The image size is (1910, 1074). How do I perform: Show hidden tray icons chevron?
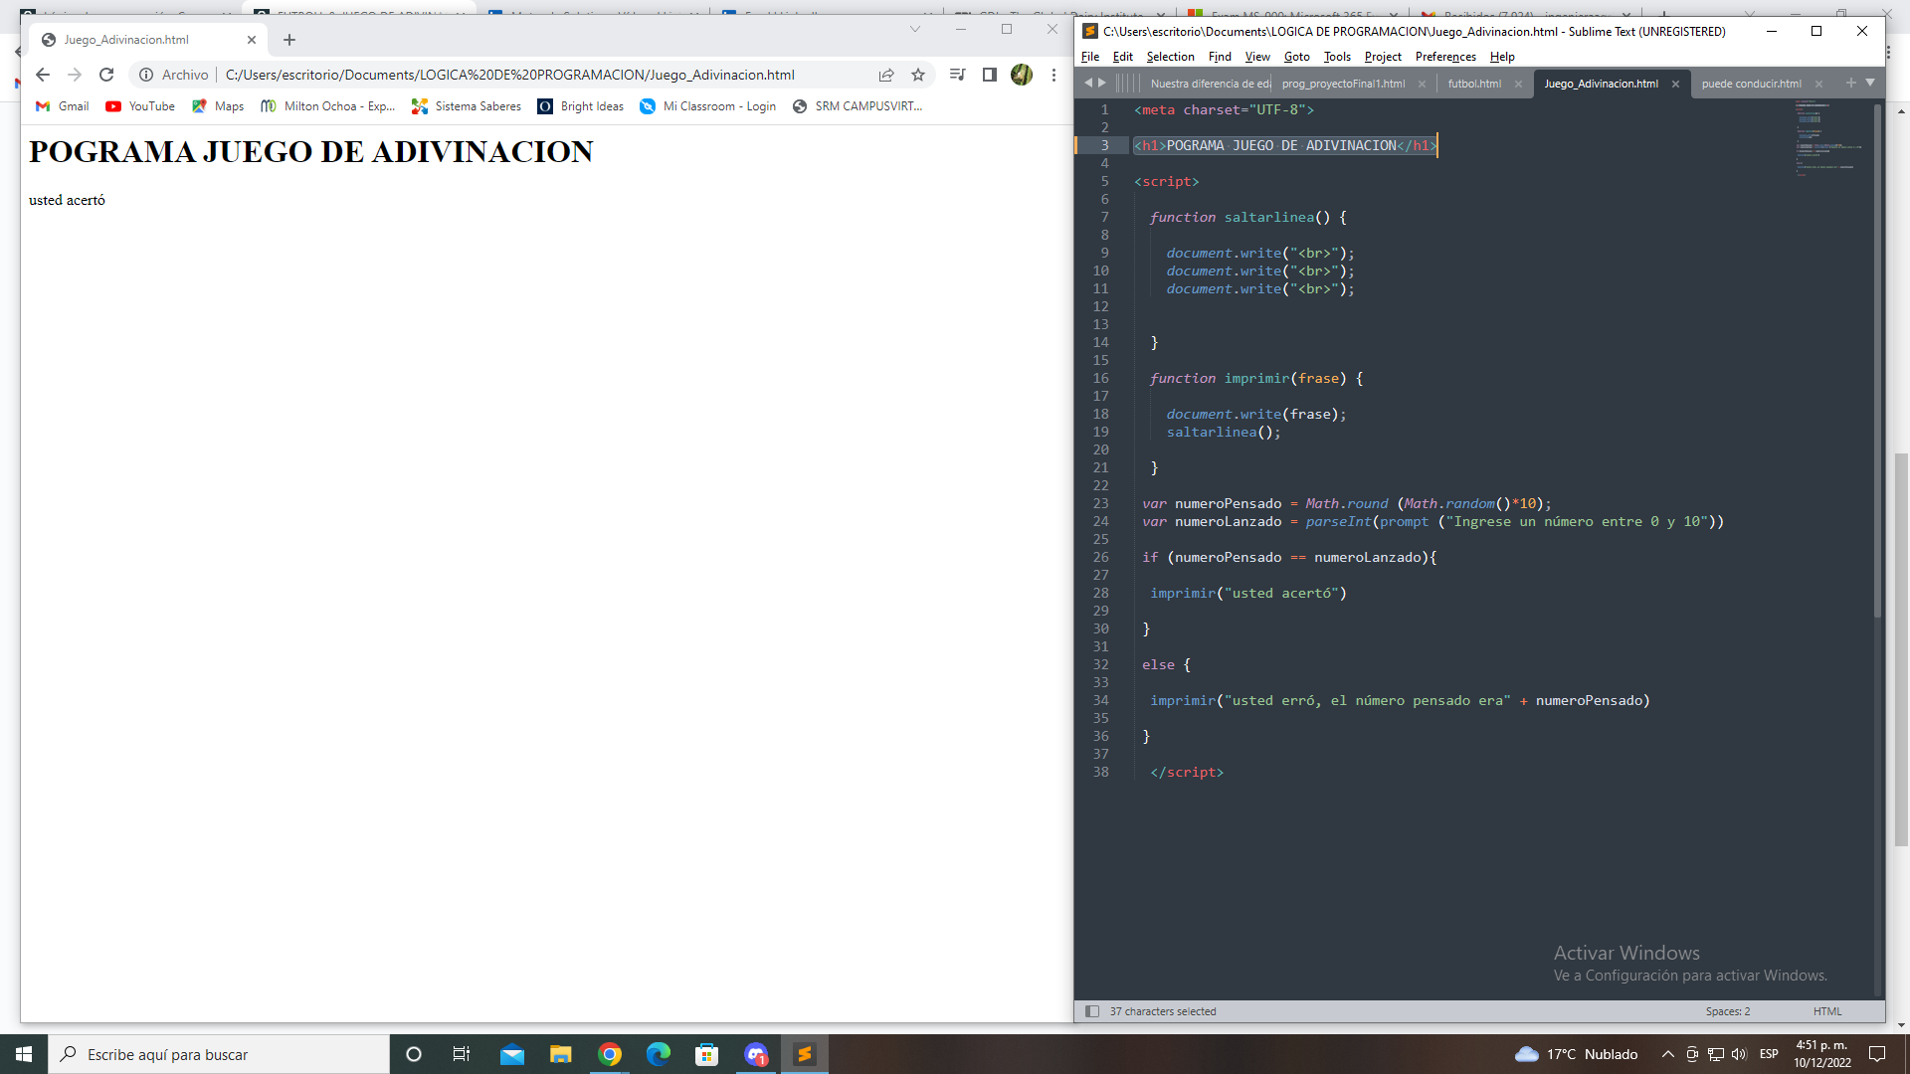point(1667,1054)
